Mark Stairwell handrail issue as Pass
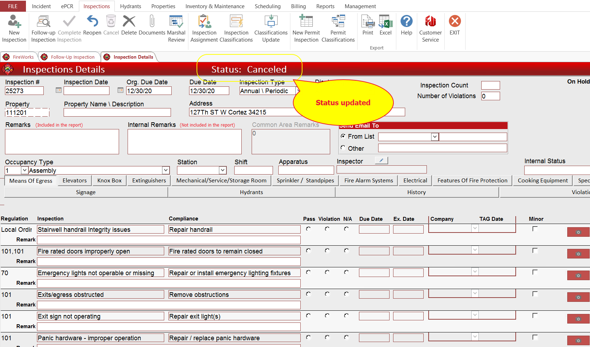590x347 pixels. click(x=308, y=229)
